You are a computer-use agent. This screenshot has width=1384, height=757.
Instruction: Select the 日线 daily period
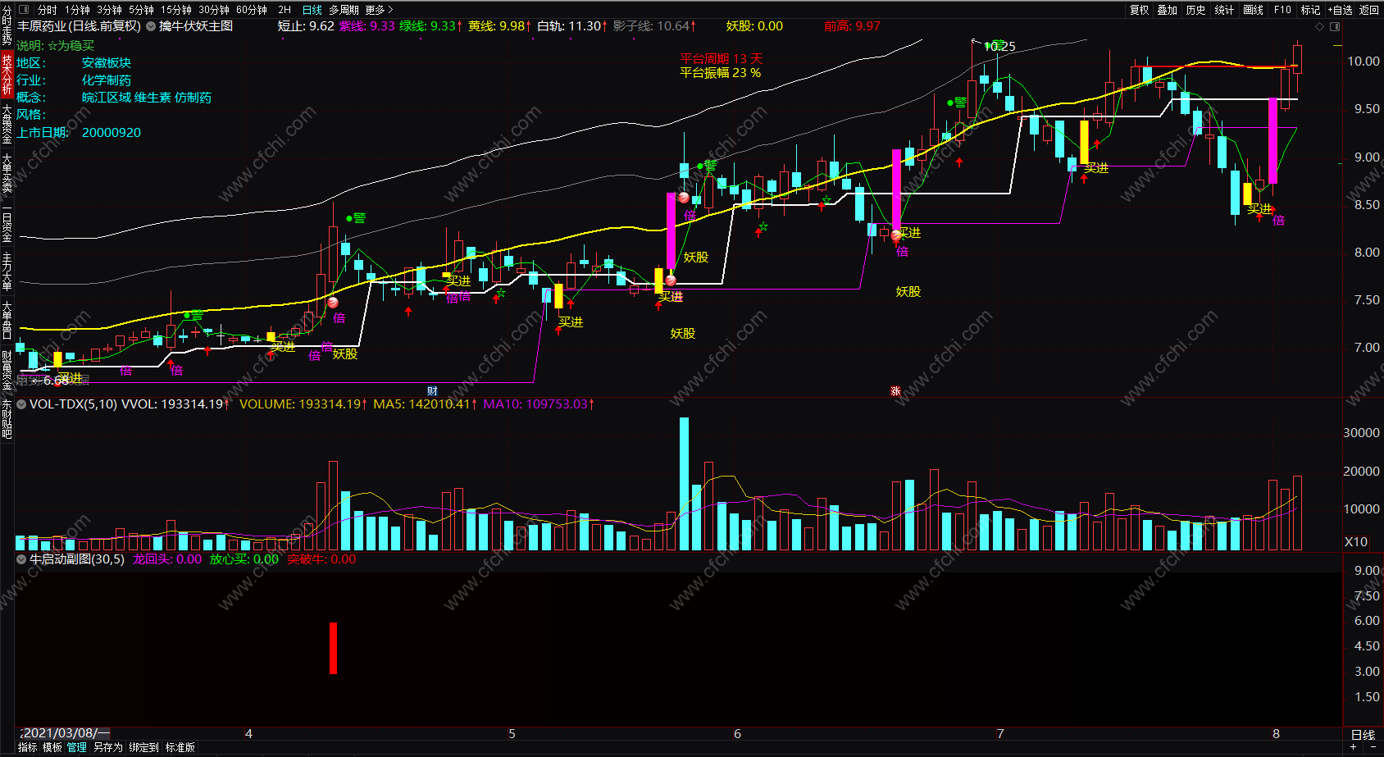[x=312, y=10]
